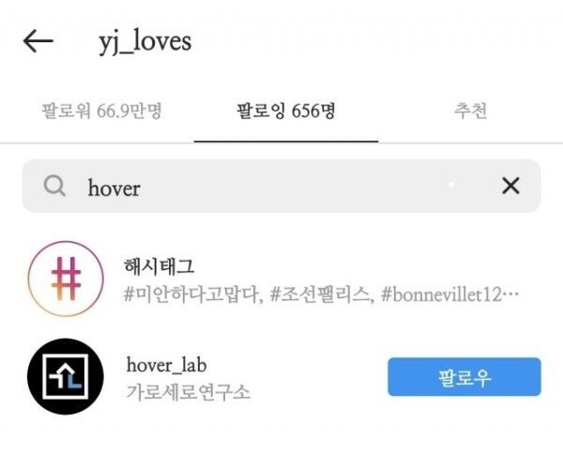Open the hover_lab profile picture
This screenshot has width=563, height=454.
click(x=66, y=376)
